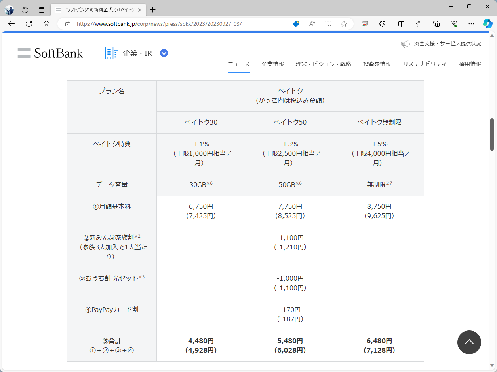Open the shopping tag icon in address bar
This screenshot has width=497, height=372.
click(x=296, y=24)
